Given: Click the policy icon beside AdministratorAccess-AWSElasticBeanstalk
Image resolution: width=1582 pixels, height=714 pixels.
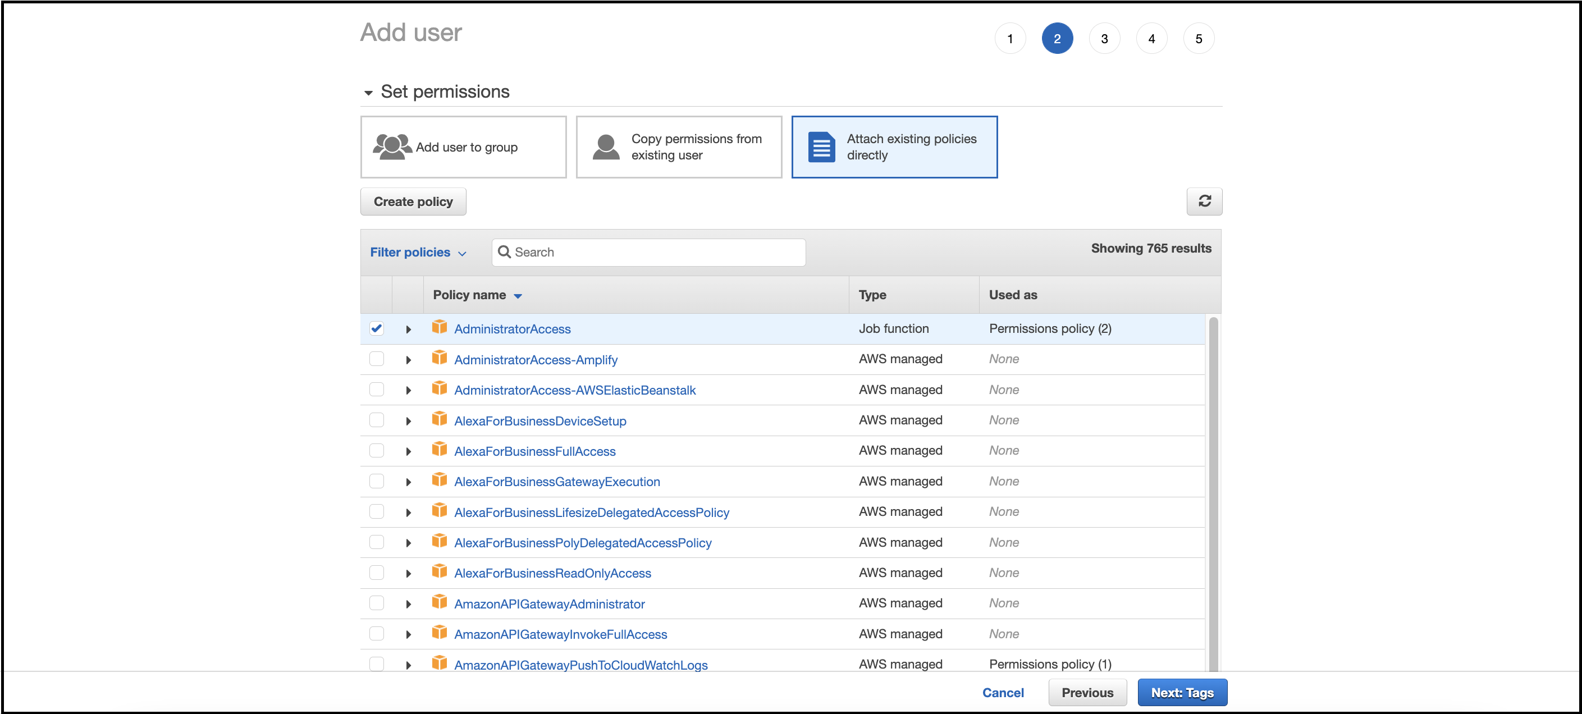Looking at the screenshot, I should 439,388.
